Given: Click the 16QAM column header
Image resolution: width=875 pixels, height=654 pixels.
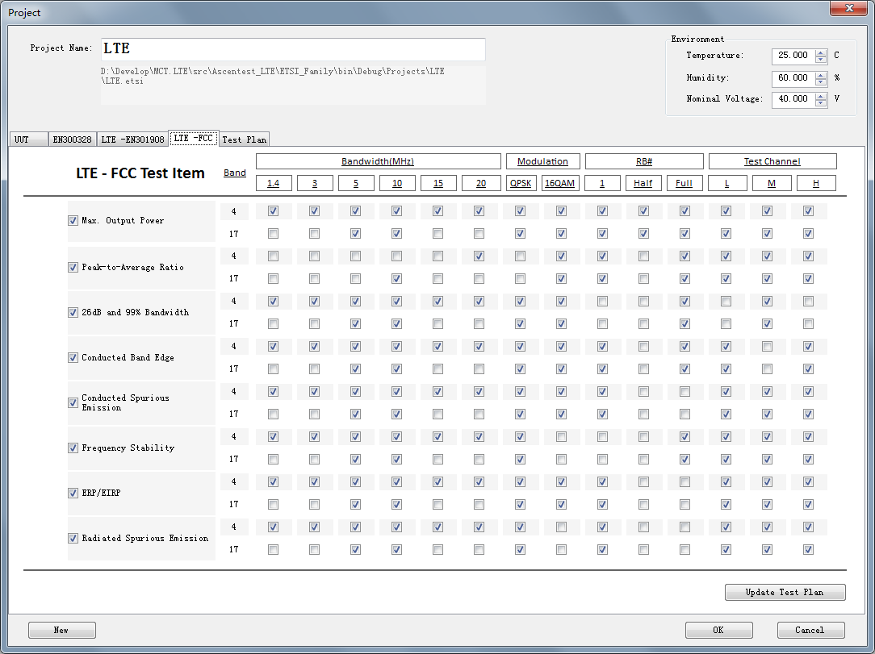Looking at the screenshot, I should coord(559,183).
